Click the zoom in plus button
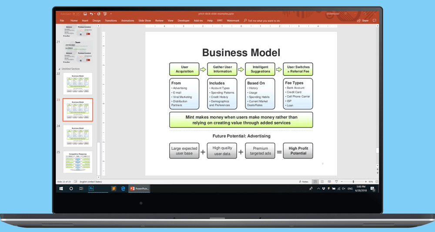The image size is (435, 232). pos(366,182)
